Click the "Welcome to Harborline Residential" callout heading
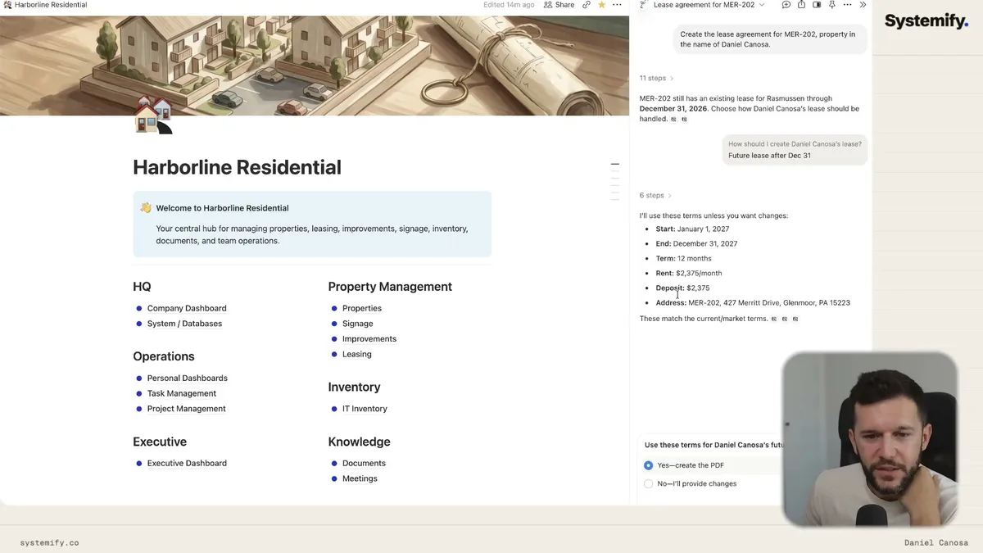The width and height of the screenshot is (983, 553). click(x=222, y=208)
